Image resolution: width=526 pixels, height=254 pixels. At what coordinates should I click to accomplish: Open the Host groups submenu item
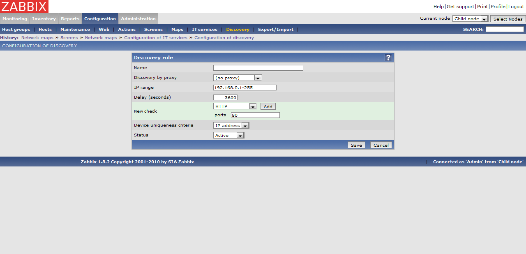coord(16,30)
